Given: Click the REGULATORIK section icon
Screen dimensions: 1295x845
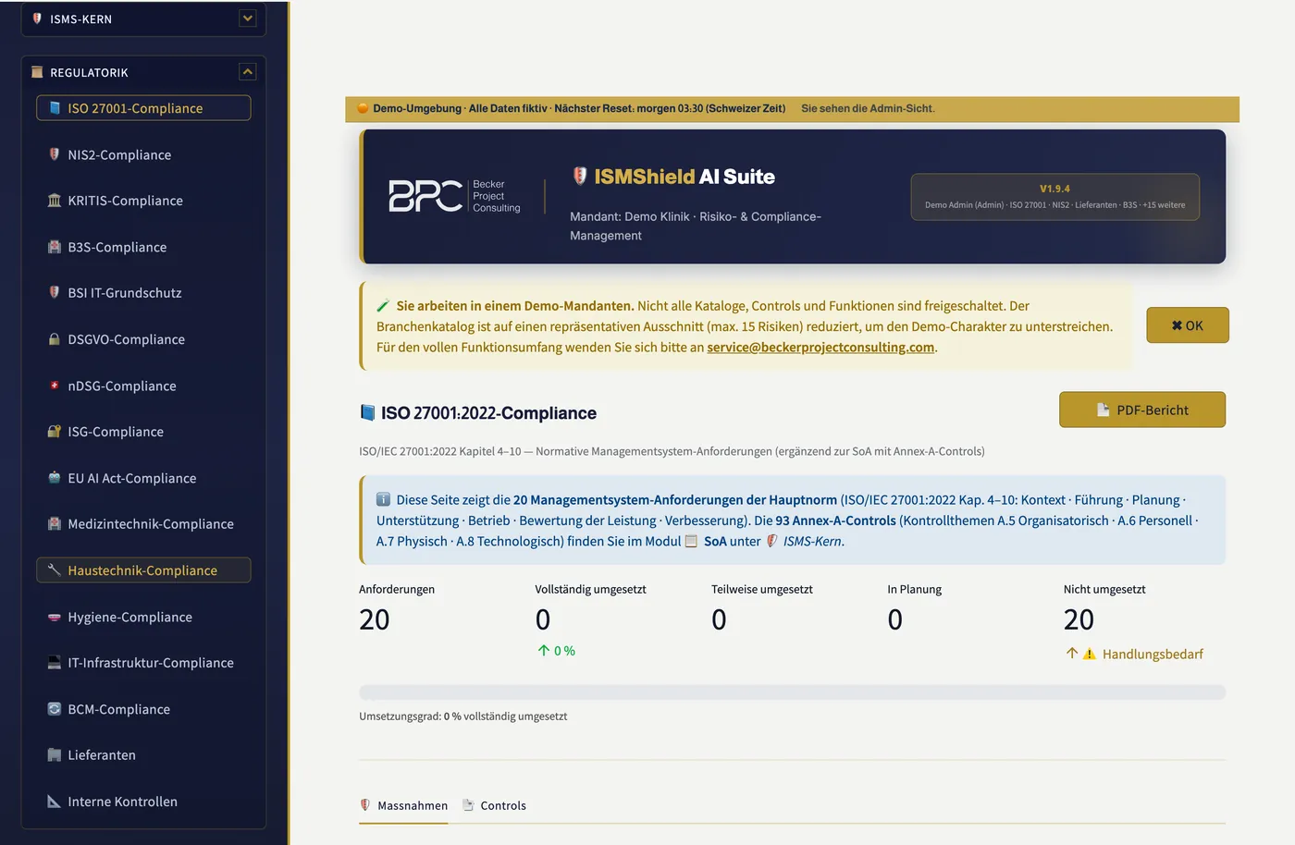Looking at the screenshot, I should [37, 72].
